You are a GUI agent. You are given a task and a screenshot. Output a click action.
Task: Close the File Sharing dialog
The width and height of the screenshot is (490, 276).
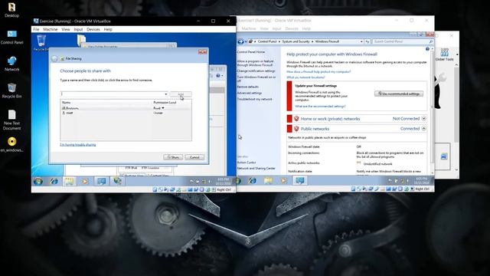tap(202, 51)
